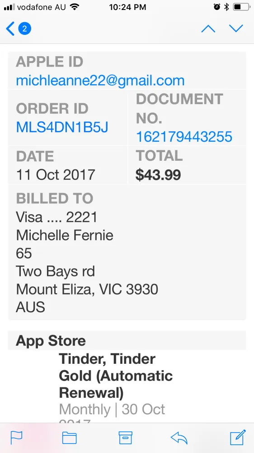Tap the document number 162179443255 link
The width and height of the screenshot is (254, 453).
point(184,137)
